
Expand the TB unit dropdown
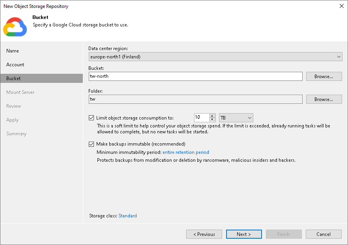point(236,118)
